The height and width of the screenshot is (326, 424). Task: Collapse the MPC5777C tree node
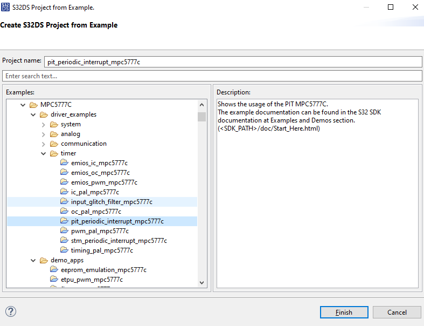click(23, 105)
